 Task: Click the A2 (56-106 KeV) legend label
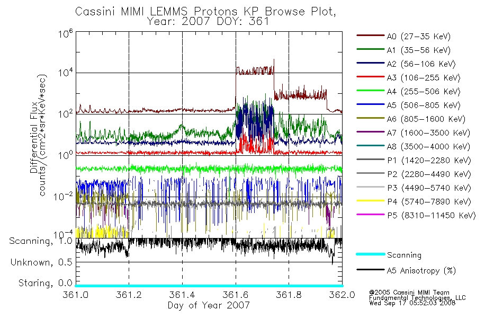421,64
